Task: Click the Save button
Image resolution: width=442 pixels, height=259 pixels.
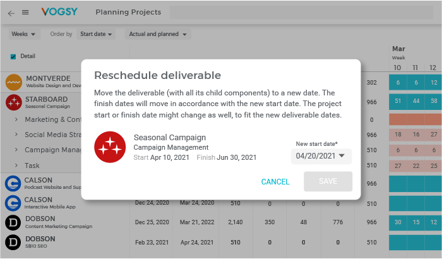Action: pyautogui.click(x=328, y=182)
